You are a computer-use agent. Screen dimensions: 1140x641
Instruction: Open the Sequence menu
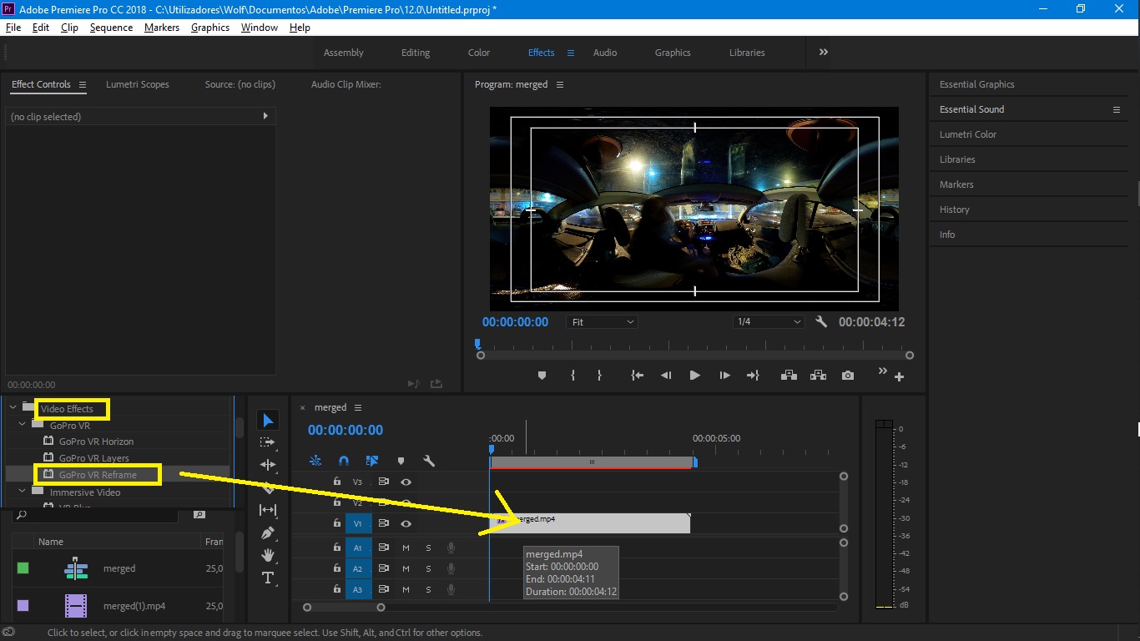pyautogui.click(x=111, y=28)
